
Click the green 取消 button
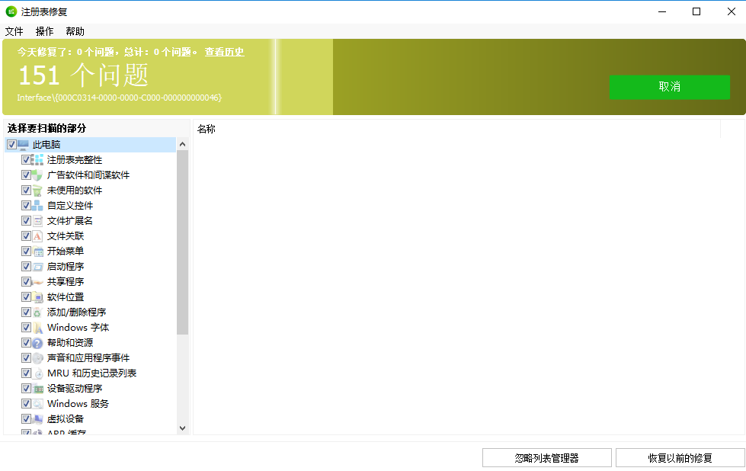click(x=669, y=87)
